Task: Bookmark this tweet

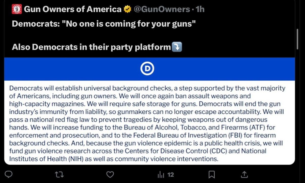Action: pyautogui.click(x=211, y=174)
